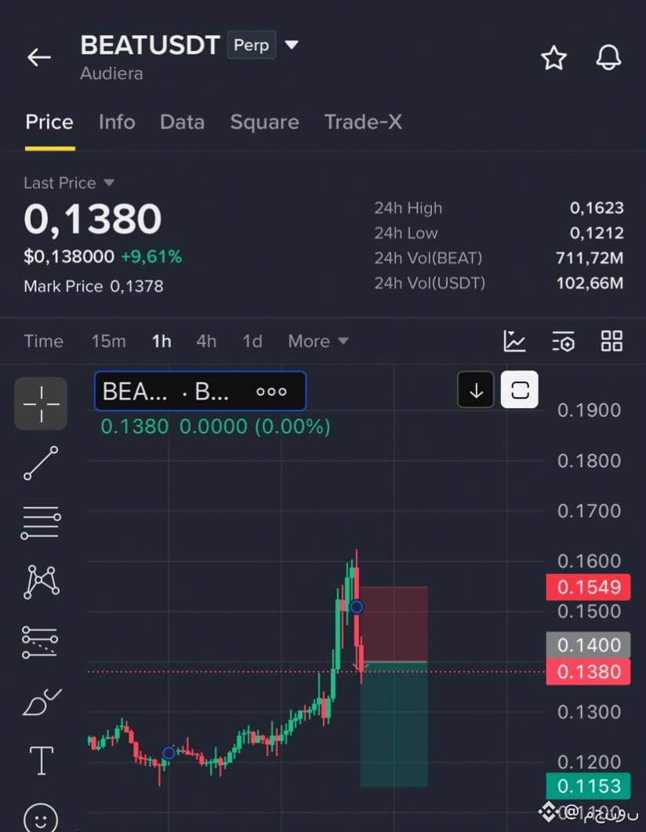Click the 0.1380 current price label

588,672
